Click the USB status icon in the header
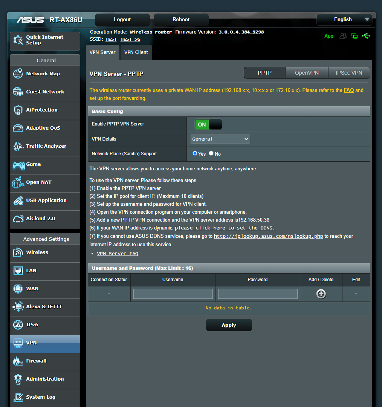This screenshot has width=382, height=407. tap(366, 36)
